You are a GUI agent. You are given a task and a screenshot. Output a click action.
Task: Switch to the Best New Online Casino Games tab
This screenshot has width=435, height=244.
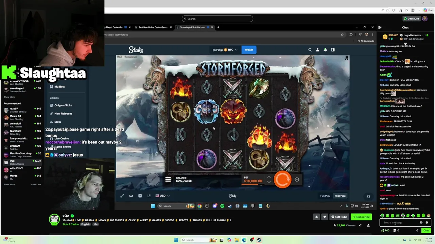click(153, 27)
